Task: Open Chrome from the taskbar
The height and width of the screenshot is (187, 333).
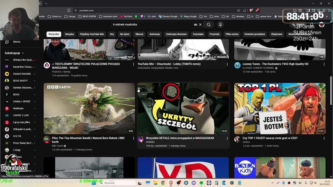Action: click(x=163, y=183)
